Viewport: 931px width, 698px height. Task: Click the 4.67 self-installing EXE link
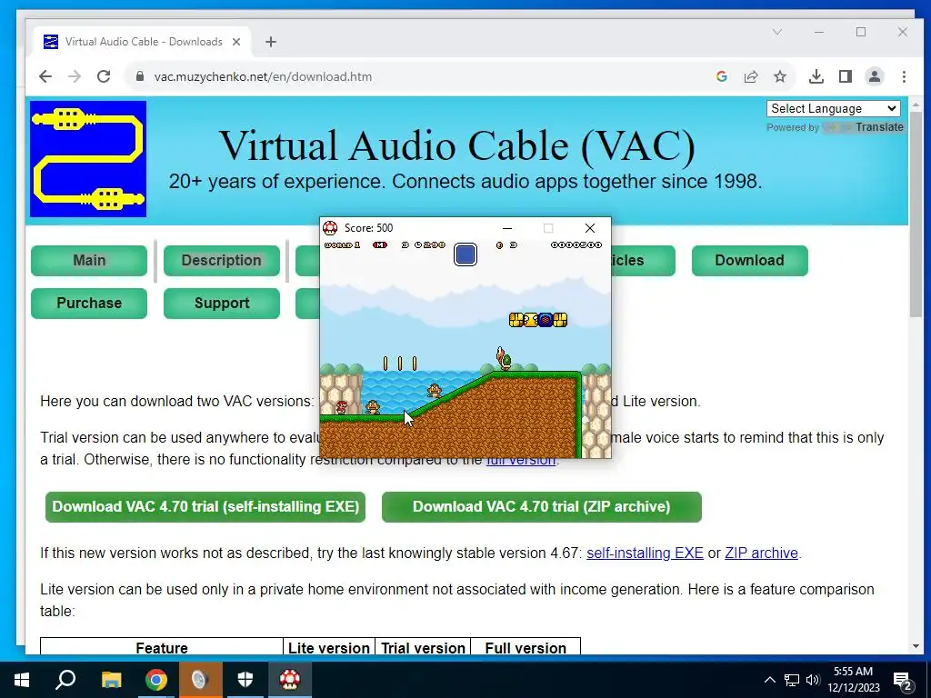pyautogui.click(x=645, y=553)
